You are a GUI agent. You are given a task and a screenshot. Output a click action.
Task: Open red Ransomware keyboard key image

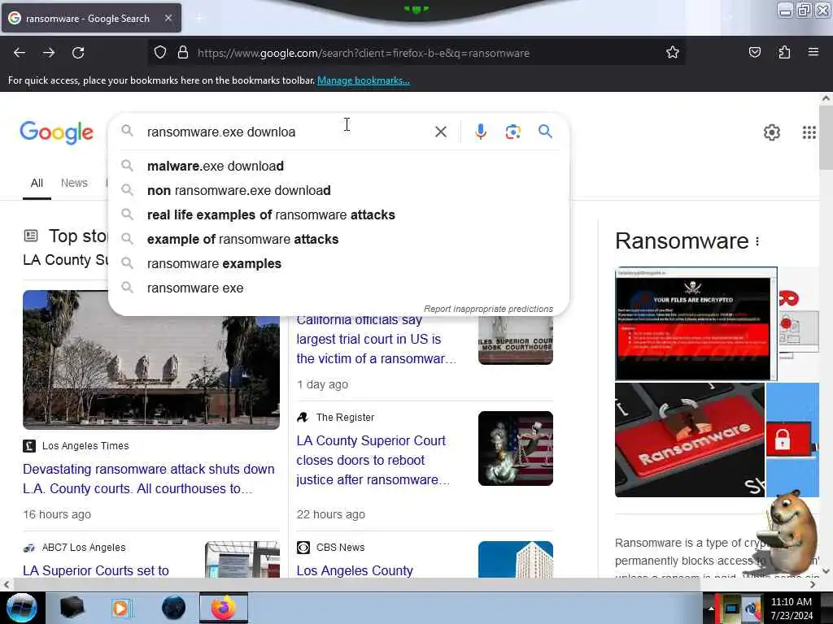[x=690, y=440]
